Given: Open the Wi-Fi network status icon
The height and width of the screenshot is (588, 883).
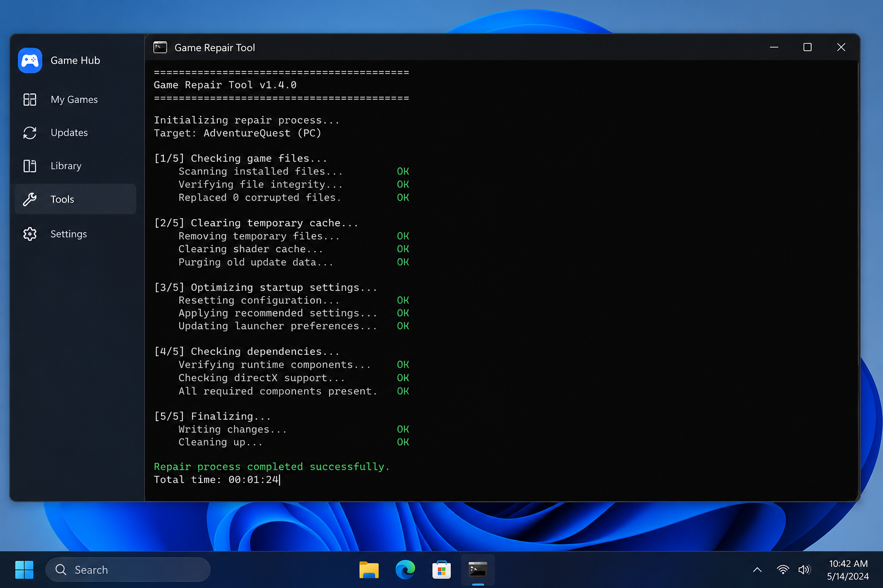Looking at the screenshot, I should [783, 570].
